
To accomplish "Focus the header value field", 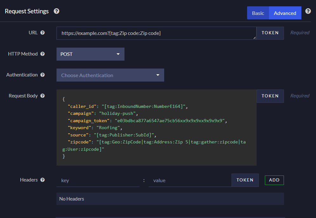I will coord(190,180).
